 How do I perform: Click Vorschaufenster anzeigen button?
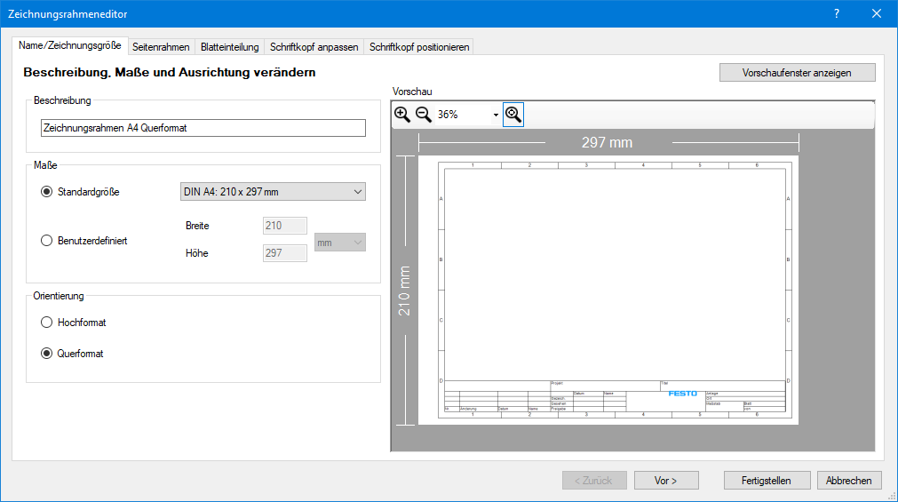coord(797,73)
